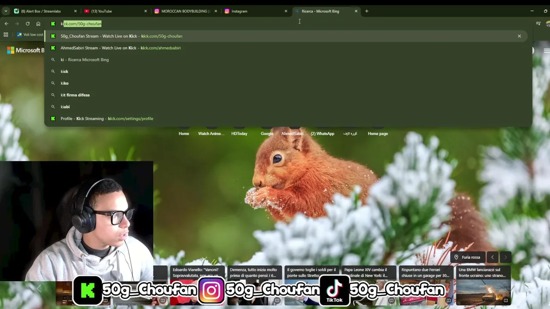Open the Papa Leone XIV news card
Image resolution: width=550 pixels, height=309 pixels.
pos(369,285)
